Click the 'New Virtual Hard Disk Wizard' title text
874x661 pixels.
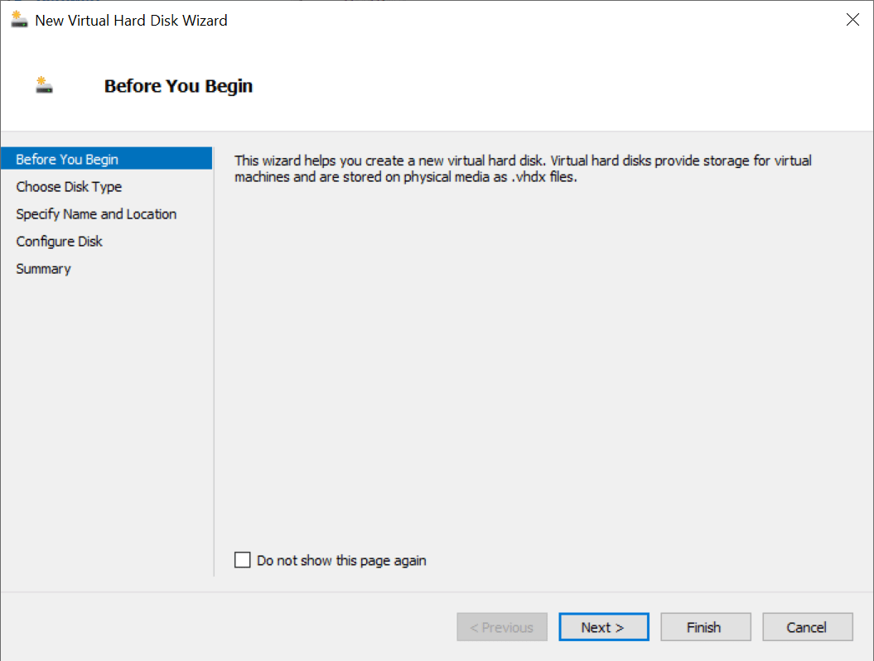(x=131, y=21)
